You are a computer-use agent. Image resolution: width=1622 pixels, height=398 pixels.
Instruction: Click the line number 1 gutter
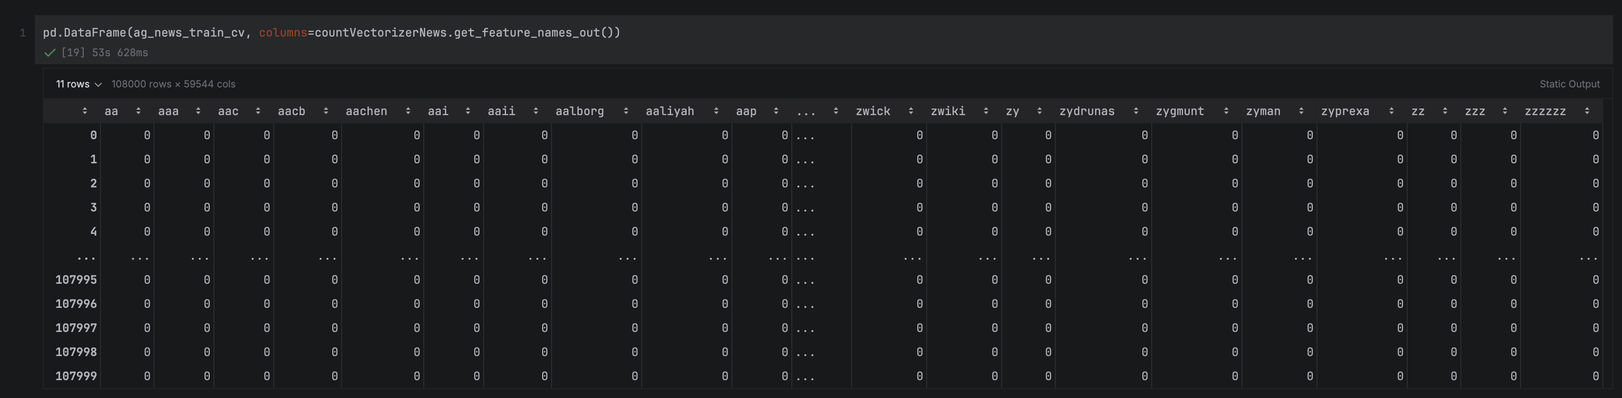click(23, 33)
